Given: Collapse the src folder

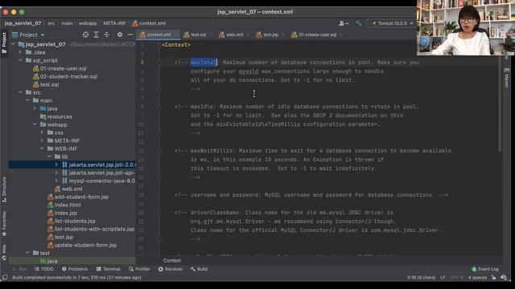Looking at the screenshot, I should tap(21, 92).
